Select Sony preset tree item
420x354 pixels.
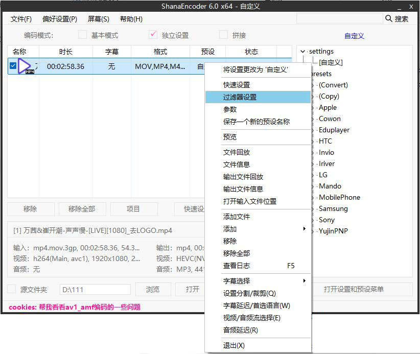coord(326,220)
